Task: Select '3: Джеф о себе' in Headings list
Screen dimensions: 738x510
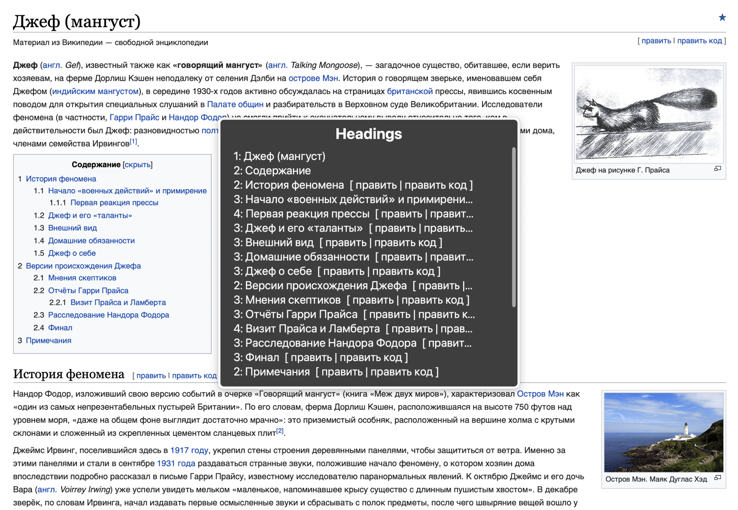Action: [x=337, y=271]
